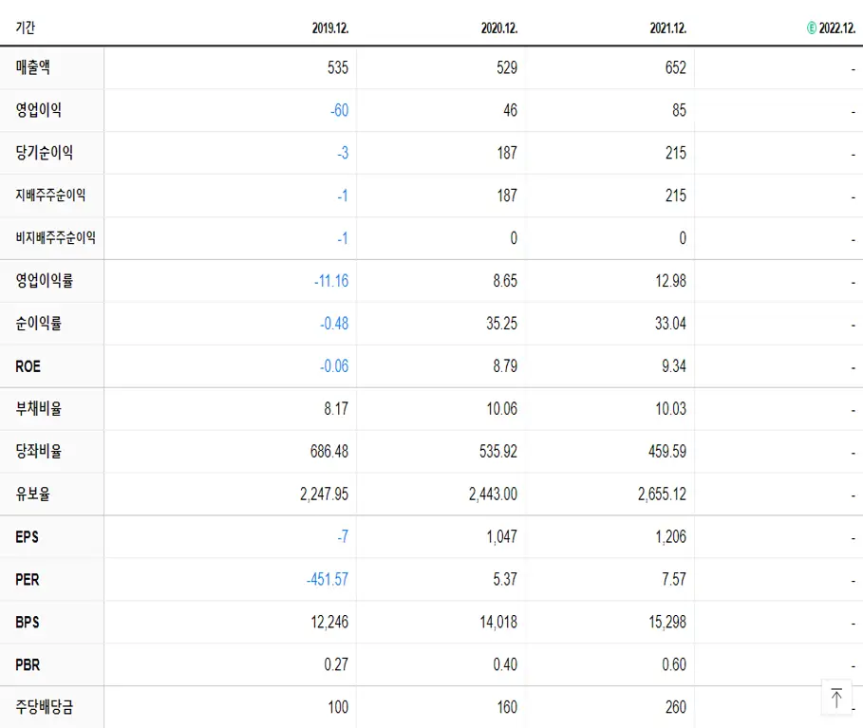Click the ROE row label
This screenshot has width=863, height=728.
[28, 366]
